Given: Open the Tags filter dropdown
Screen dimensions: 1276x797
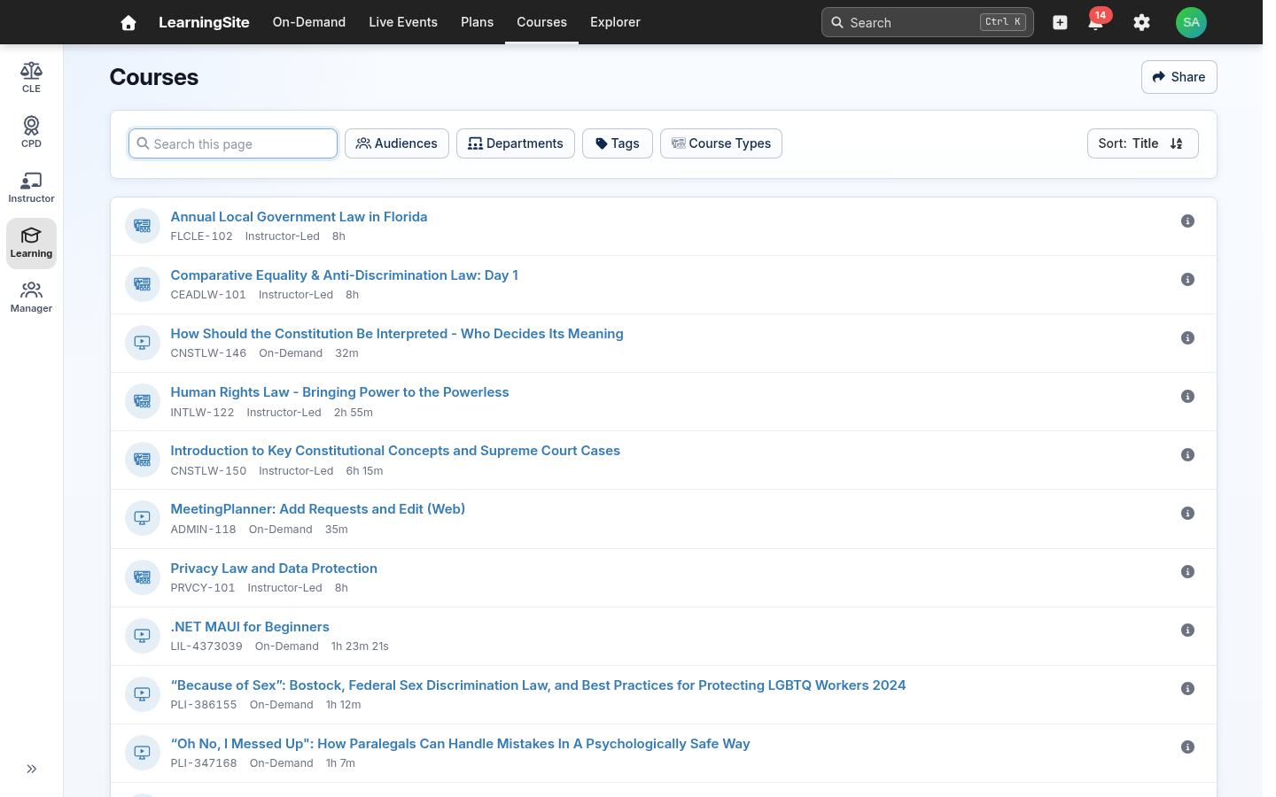Looking at the screenshot, I should (x=617, y=143).
